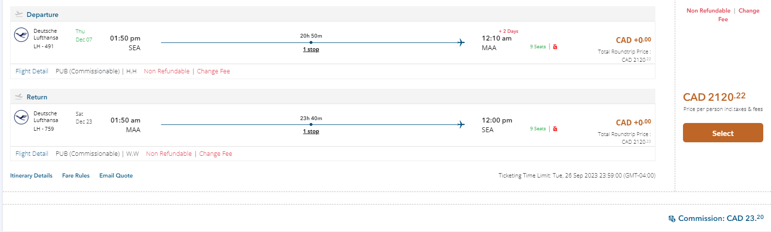Show the departure flight's 1 stop details
This screenshot has height=232, width=771.
coord(311,49)
